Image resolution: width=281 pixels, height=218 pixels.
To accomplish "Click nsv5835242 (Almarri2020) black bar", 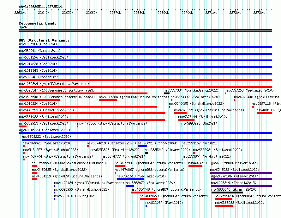I will tap(146, 153).
